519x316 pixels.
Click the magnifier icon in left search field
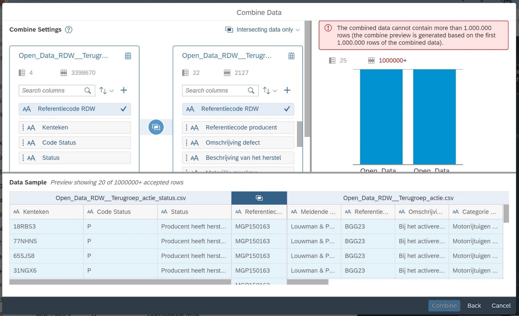(88, 90)
